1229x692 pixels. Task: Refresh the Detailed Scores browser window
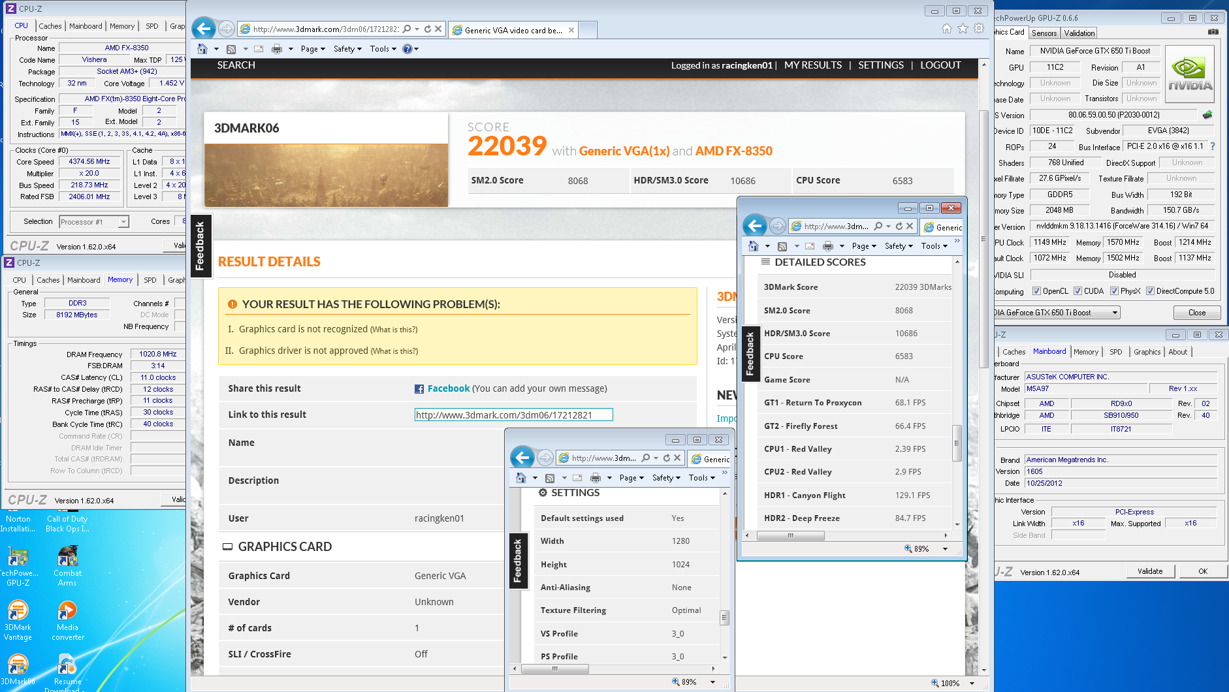point(899,226)
